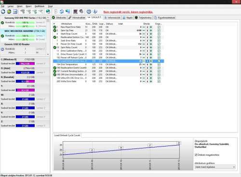Click minus offset for Raw Read Error Rate
241x177 pixels.
(144, 27)
